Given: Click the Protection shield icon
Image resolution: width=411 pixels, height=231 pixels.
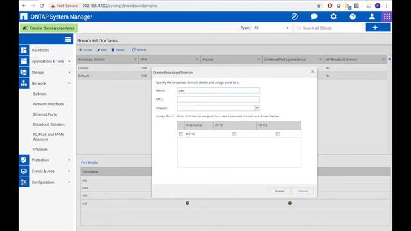Looking at the screenshot, I should [24, 160].
